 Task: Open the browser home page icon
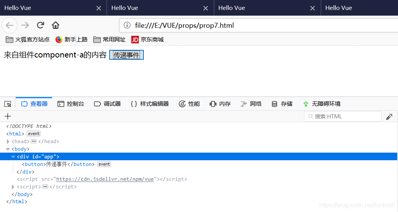[x=55, y=25]
